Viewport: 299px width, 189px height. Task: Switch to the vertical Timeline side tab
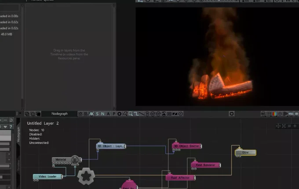tap(18, 165)
